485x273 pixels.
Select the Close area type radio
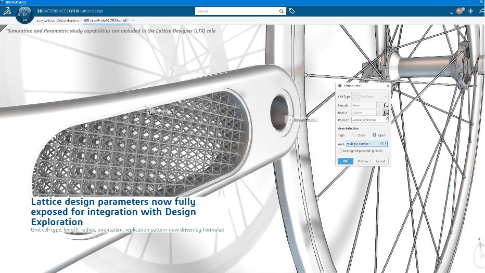(354, 135)
